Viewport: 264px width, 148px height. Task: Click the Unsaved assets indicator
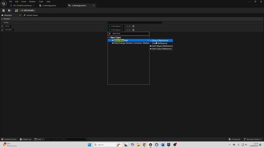point(234,139)
